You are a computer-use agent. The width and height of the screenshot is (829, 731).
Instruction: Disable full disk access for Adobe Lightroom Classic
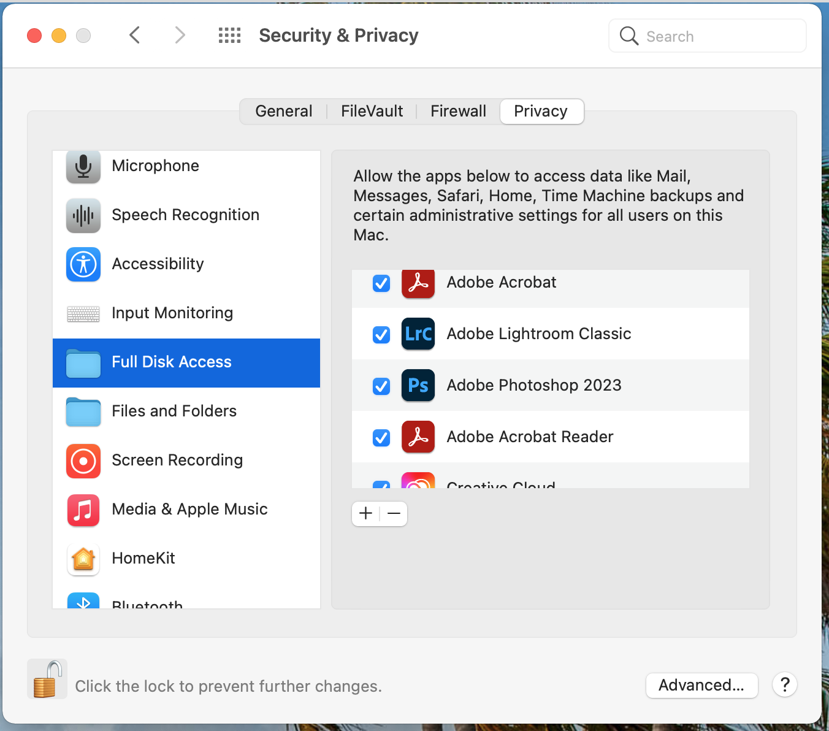point(381,334)
